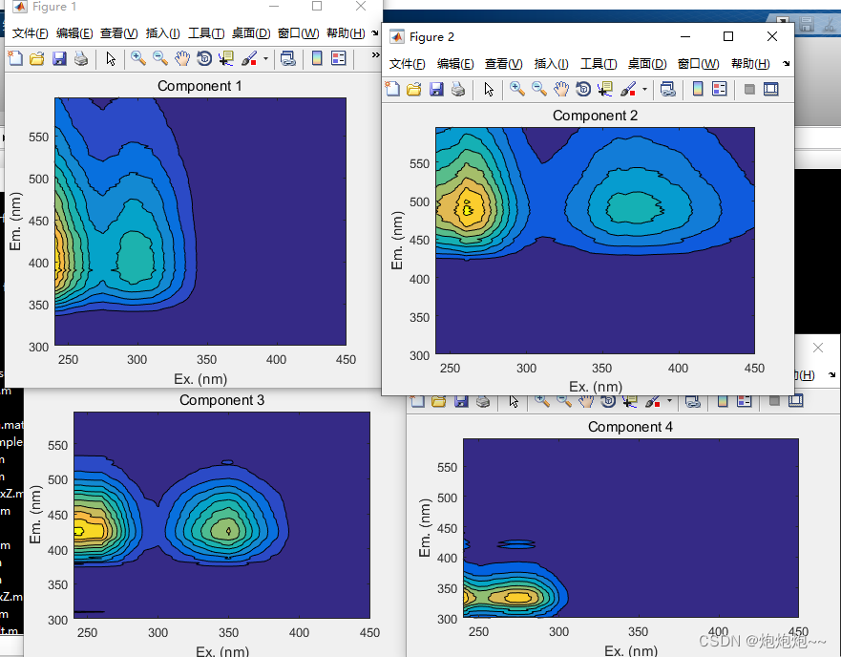The width and height of the screenshot is (841, 657).
Task: Toggle Pan hand tool in Figure 1
Action: 182,58
